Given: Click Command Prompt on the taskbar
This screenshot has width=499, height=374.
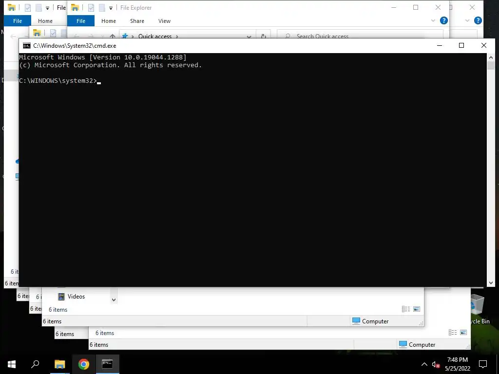Looking at the screenshot, I should coord(107,364).
